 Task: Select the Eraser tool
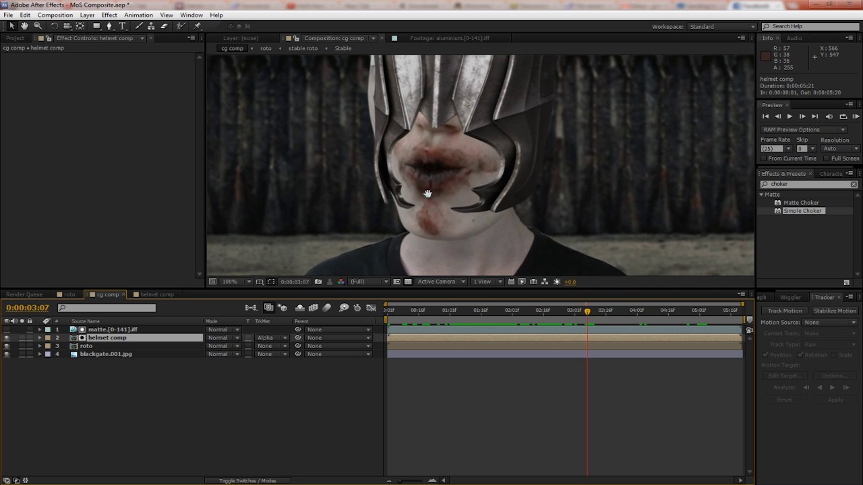[x=164, y=26]
